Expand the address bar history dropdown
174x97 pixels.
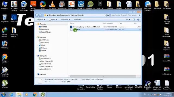point(105,15)
